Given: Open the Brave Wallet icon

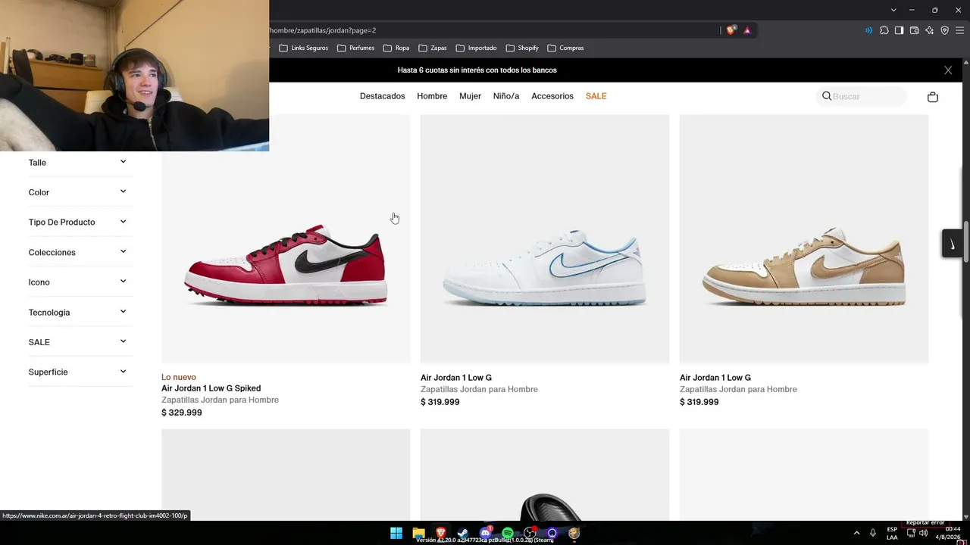Looking at the screenshot, I should 914,30.
